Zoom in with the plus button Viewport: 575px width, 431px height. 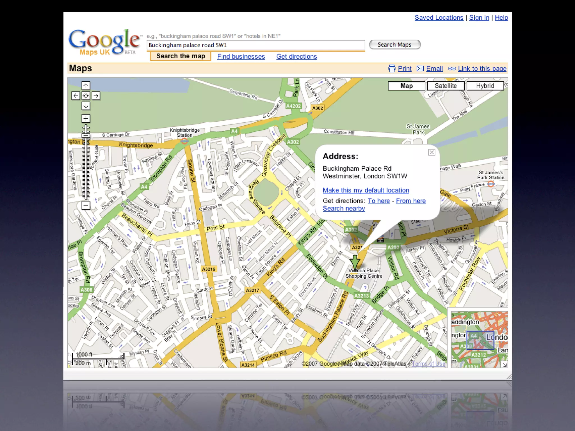86,118
